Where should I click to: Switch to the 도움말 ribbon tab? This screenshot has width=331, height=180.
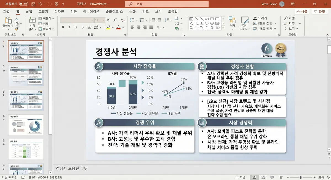click(x=173, y=12)
